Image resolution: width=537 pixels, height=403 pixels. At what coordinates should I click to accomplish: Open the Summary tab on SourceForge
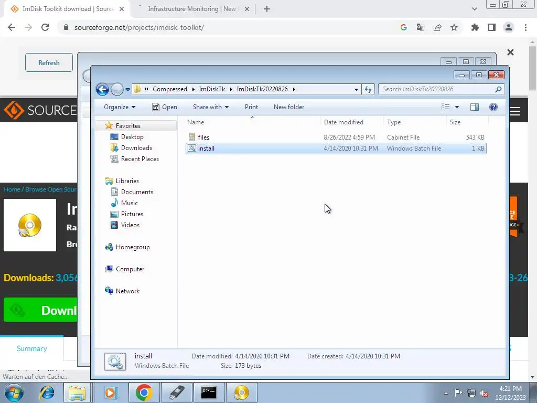(32, 348)
